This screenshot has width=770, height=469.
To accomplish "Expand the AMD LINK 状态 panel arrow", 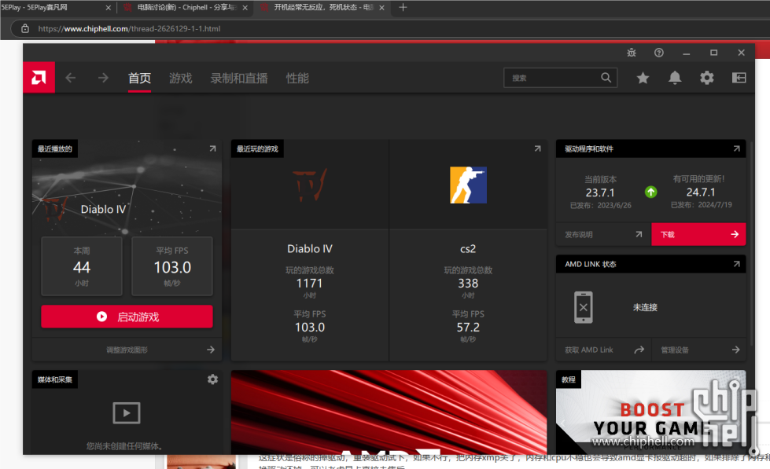I will [737, 264].
